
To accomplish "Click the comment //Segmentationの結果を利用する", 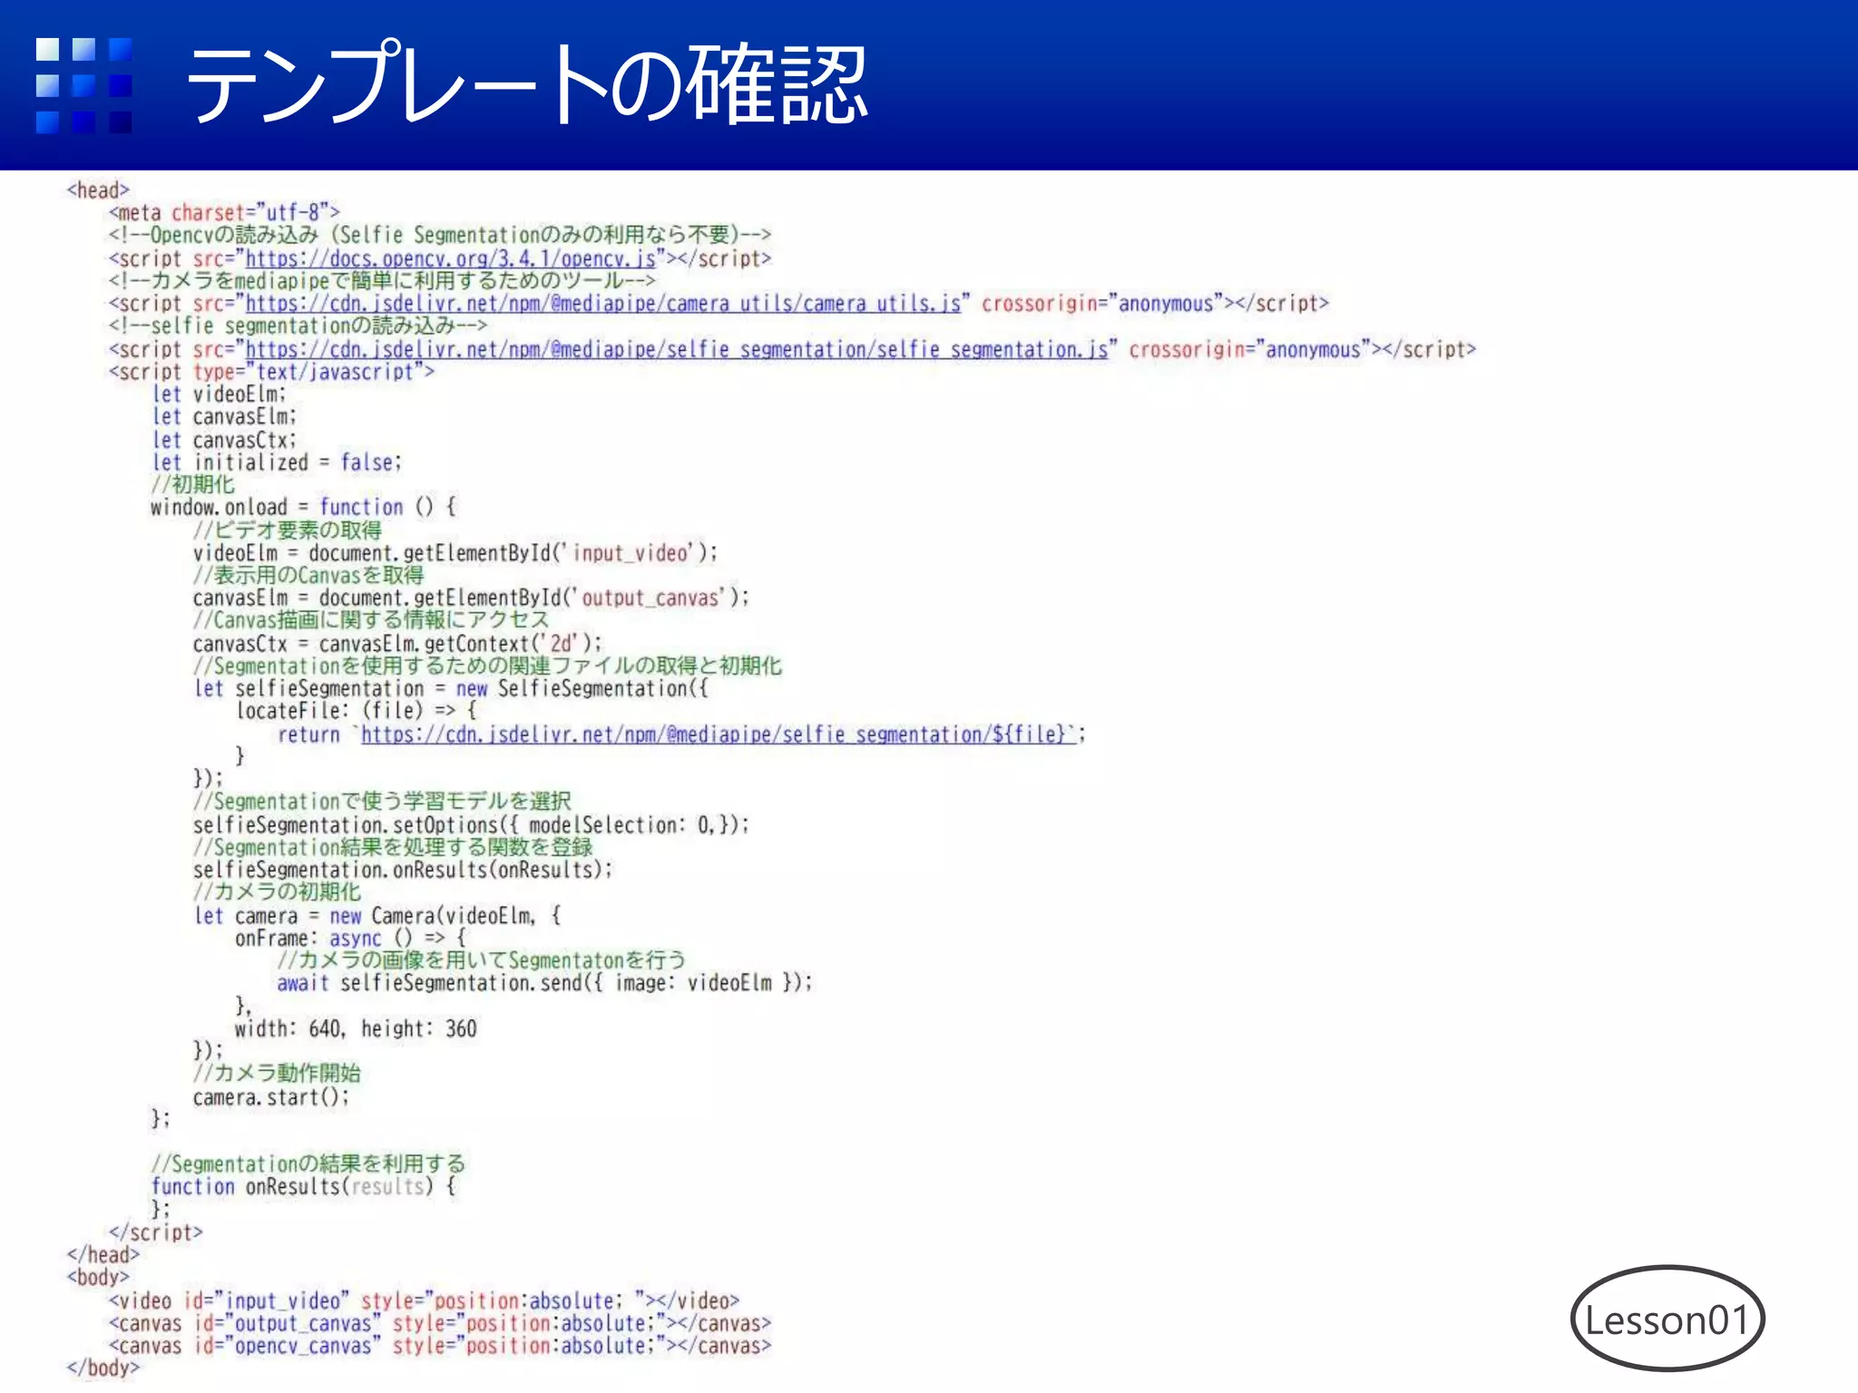I will click(x=308, y=1164).
